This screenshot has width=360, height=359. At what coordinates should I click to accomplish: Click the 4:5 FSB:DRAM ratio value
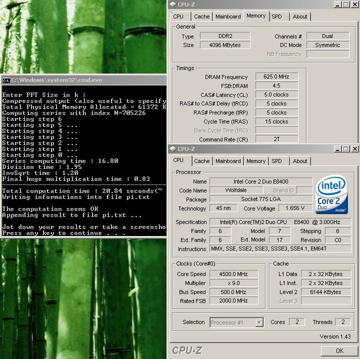point(276,85)
